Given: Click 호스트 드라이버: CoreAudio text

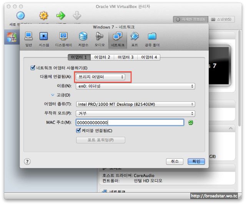Looking at the screenshot, I should [128, 175].
